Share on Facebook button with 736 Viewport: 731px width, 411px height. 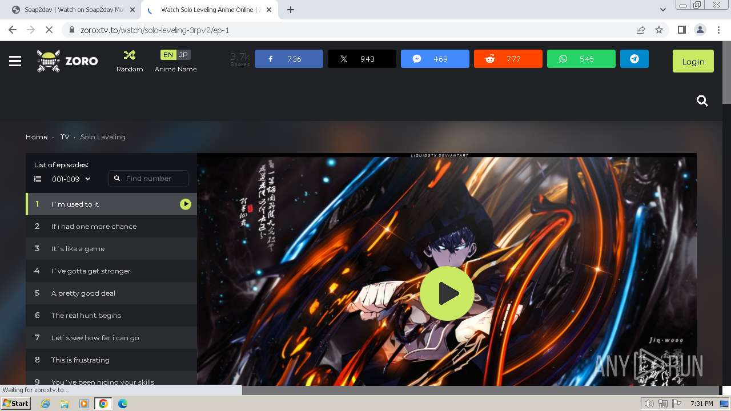[x=289, y=59]
